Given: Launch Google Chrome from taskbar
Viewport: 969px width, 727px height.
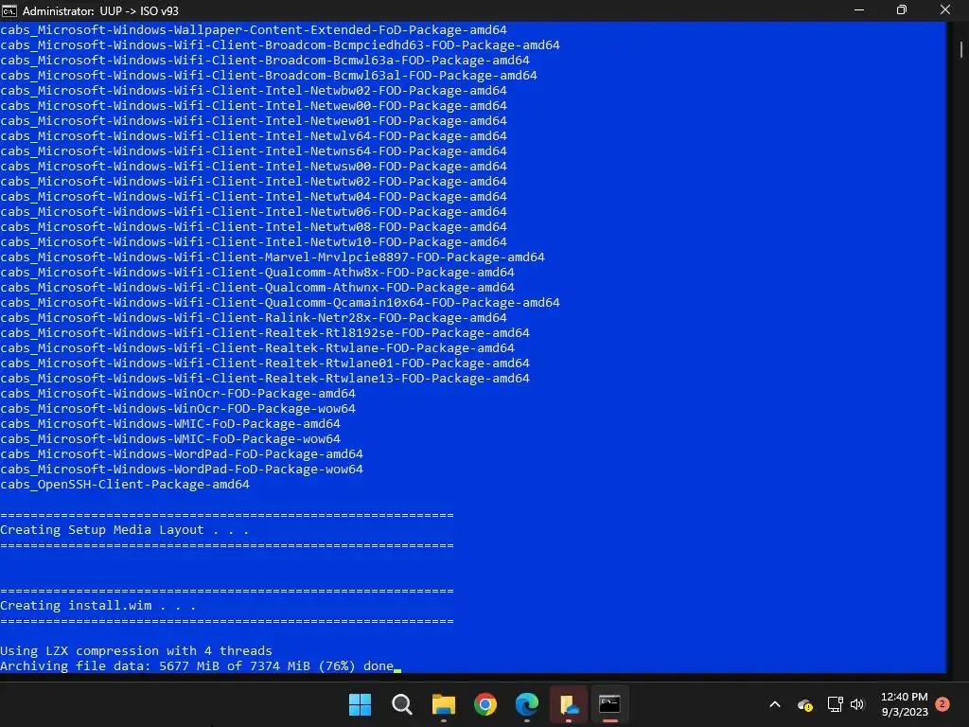Looking at the screenshot, I should point(485,704).
